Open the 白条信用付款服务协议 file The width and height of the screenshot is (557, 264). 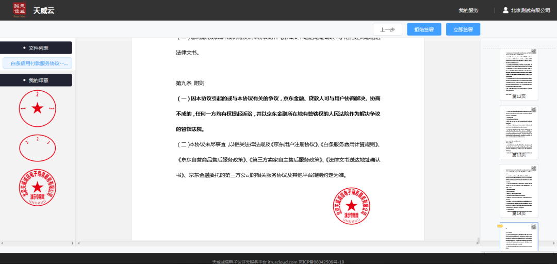37,63
